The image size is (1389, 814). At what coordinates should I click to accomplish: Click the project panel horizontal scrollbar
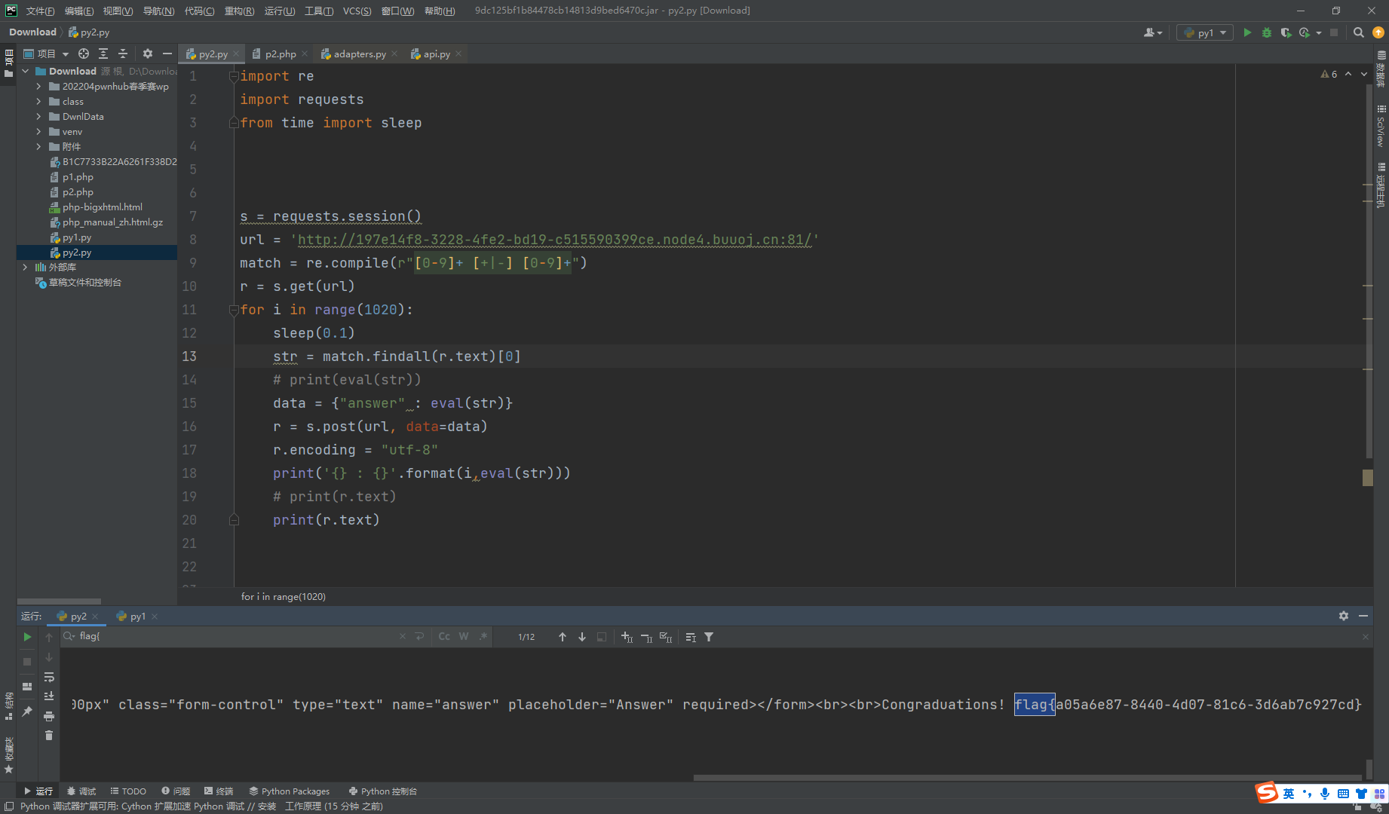coord(59,601)
